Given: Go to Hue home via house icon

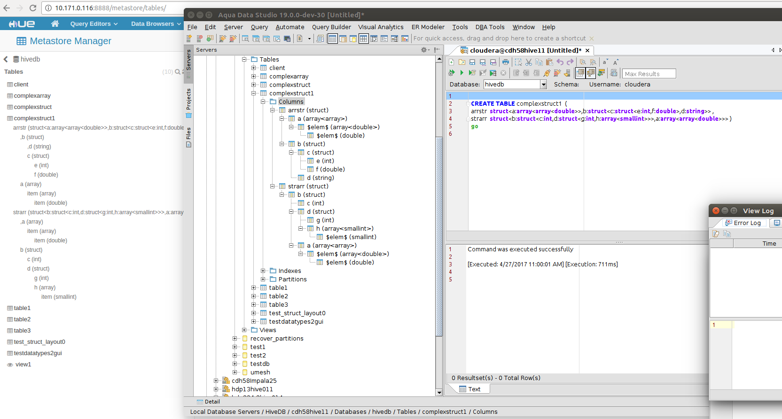Looking at the screenshot, I should pos(55,23).
